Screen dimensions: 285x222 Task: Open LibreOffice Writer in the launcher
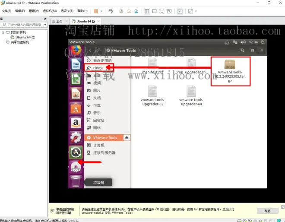coord(76,64)
